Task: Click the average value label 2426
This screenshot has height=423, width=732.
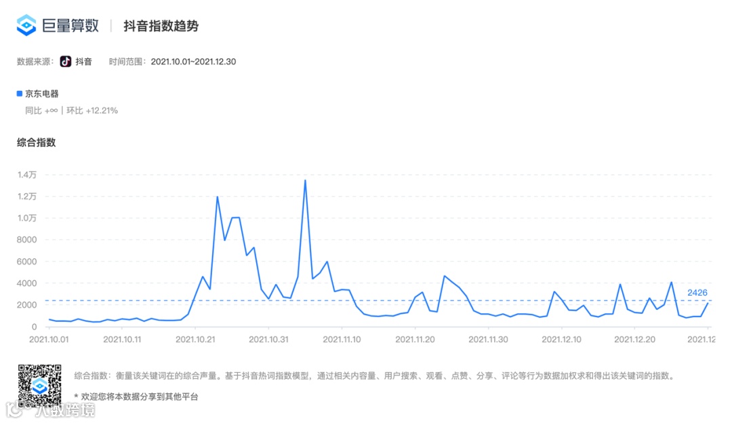Action: (x=697, y=292)
